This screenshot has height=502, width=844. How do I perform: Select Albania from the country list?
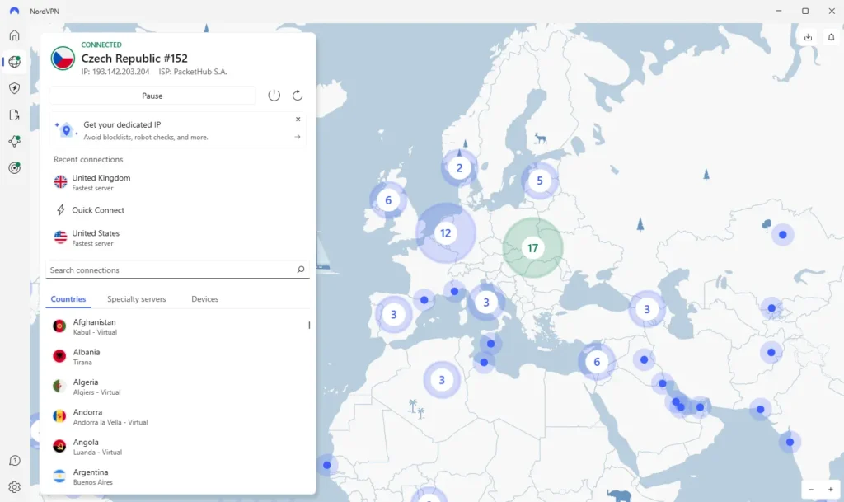click(x=87, y=356)
